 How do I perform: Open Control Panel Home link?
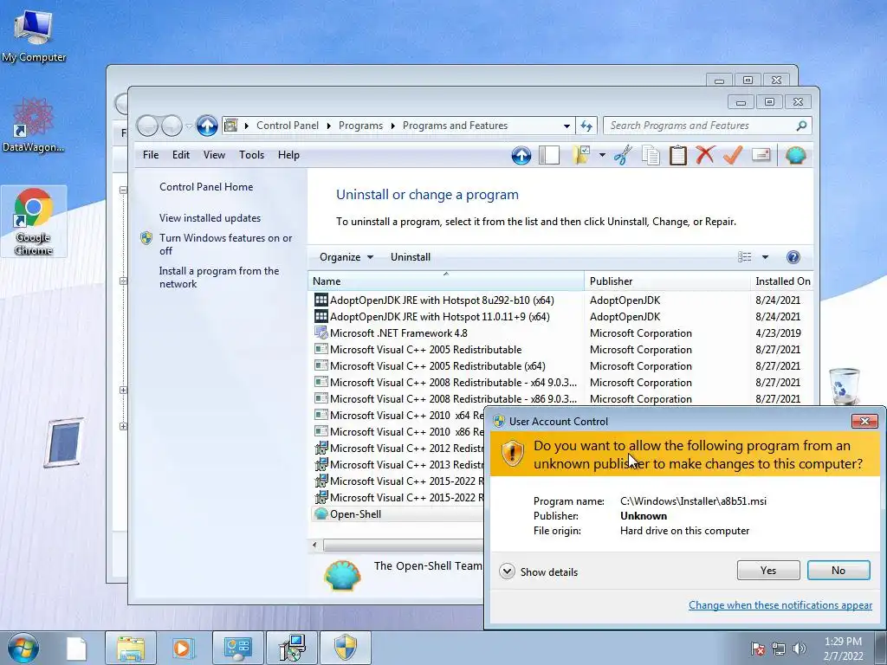point(206,187)
